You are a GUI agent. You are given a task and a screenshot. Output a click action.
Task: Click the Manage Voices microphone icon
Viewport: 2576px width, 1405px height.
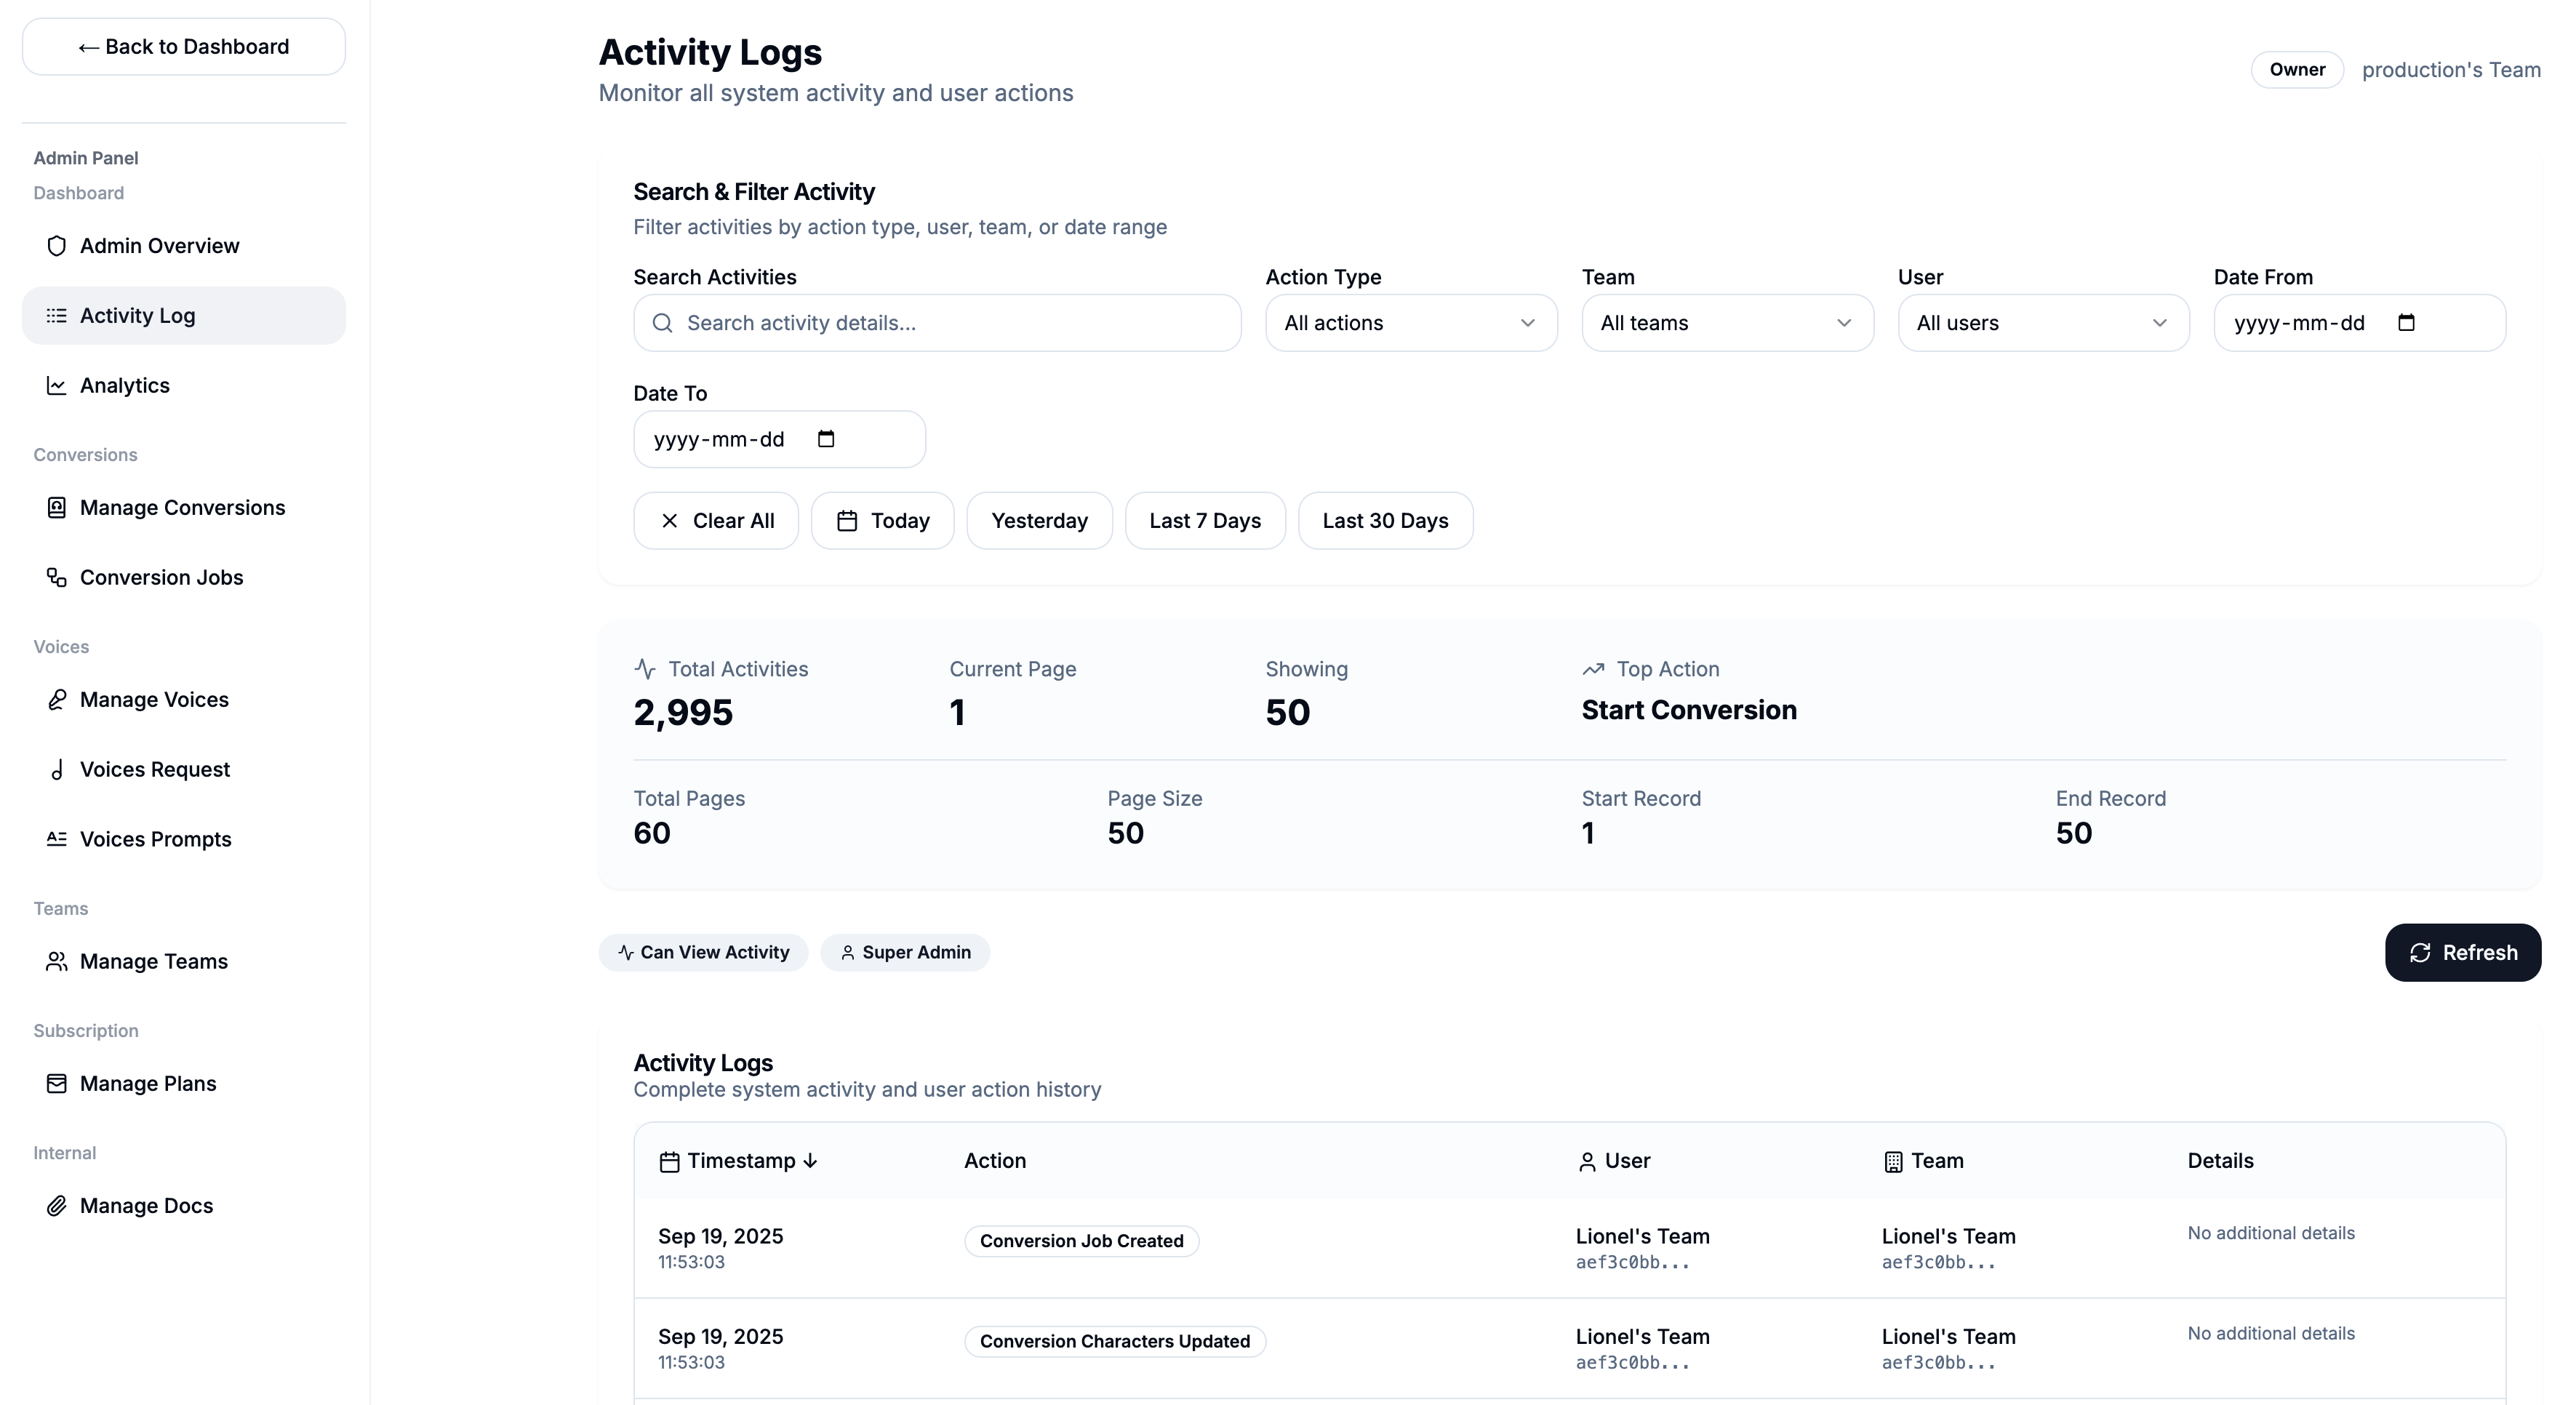click(x=56, y=700)
